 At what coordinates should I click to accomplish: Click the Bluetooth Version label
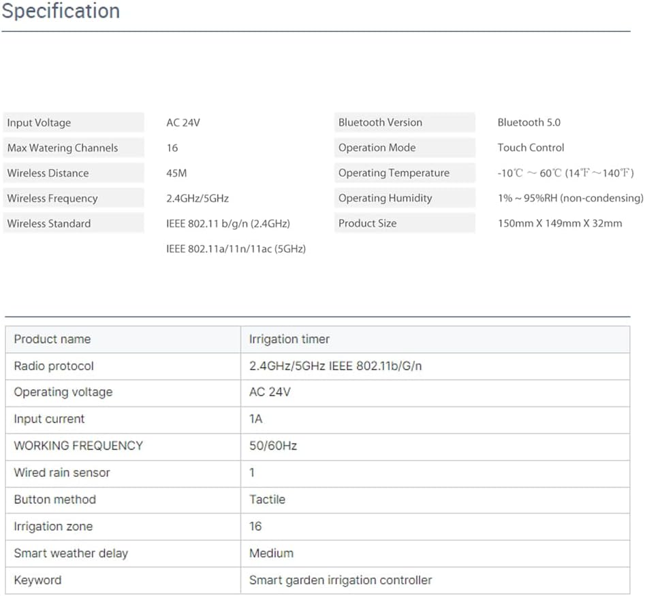pos(380,123)
